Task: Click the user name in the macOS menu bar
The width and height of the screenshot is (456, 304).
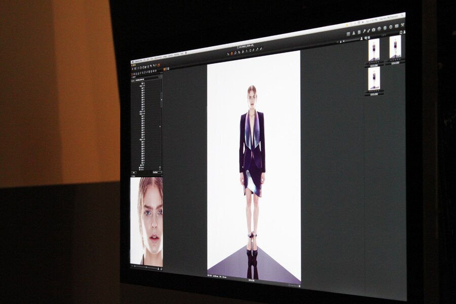Action: pyautogui.click(x=389, y=18)
